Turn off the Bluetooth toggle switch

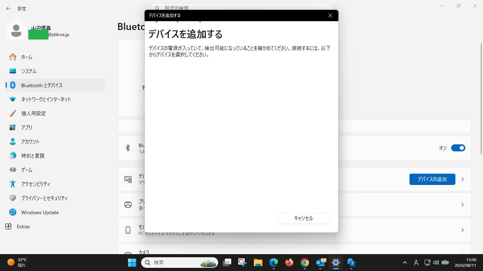coord(458,148)
